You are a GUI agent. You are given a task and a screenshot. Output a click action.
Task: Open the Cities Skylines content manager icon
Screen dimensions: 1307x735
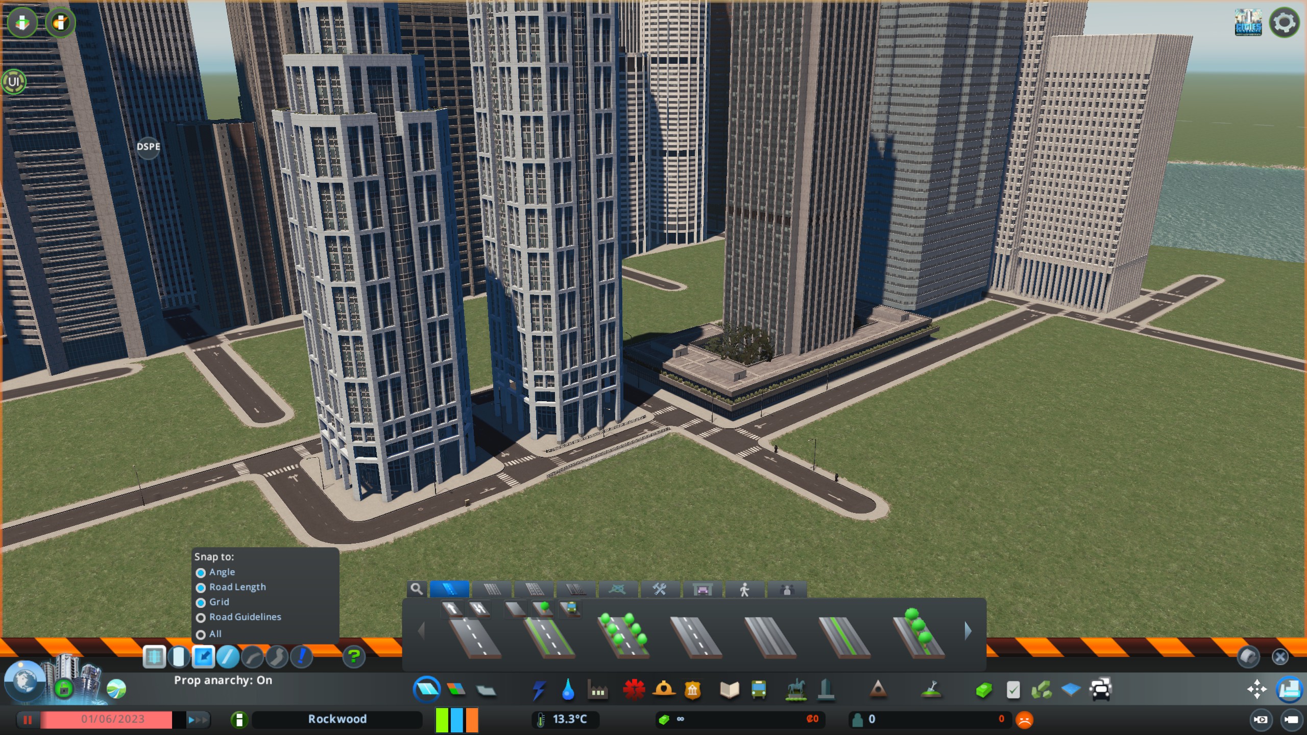(1248, 22)
